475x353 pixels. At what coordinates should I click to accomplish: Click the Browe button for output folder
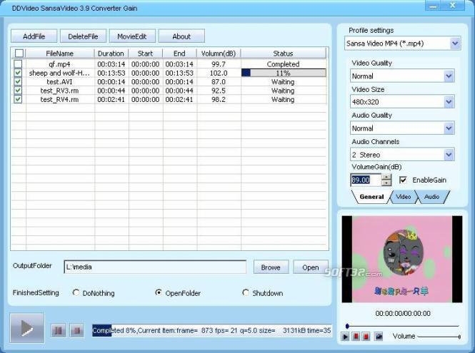[x=271, y=267]
